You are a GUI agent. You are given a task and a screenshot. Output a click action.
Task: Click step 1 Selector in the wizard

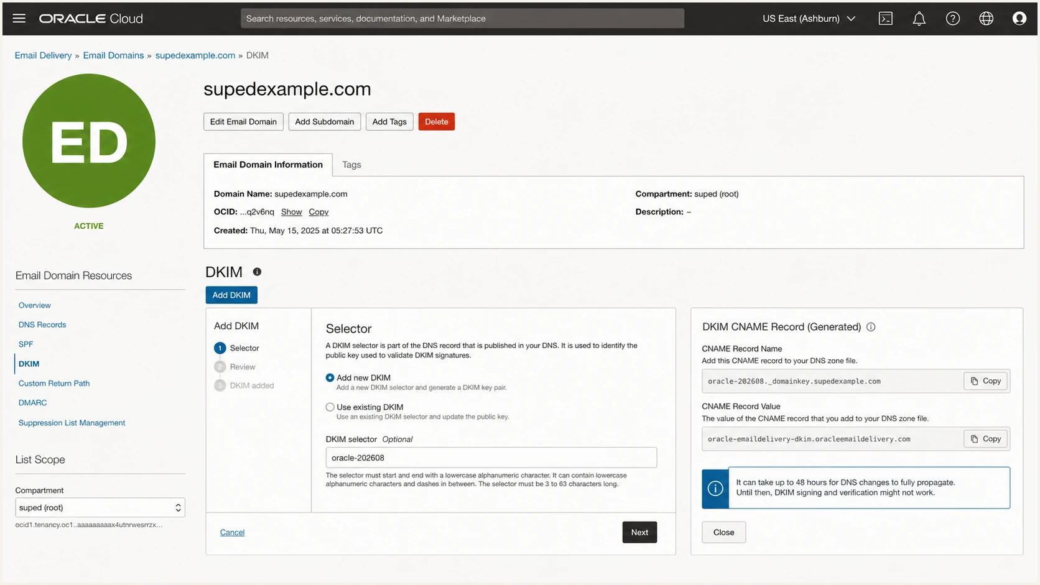[237, 348]
